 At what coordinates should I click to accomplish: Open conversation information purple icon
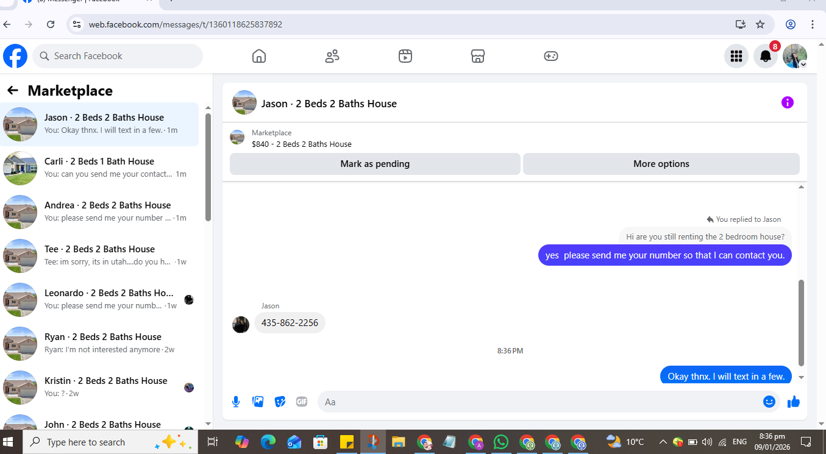(x=788, y=102)
